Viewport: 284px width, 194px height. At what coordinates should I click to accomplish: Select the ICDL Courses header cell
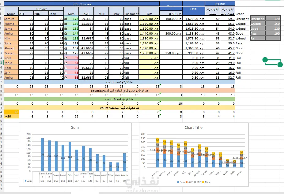[x=82, y=4]
